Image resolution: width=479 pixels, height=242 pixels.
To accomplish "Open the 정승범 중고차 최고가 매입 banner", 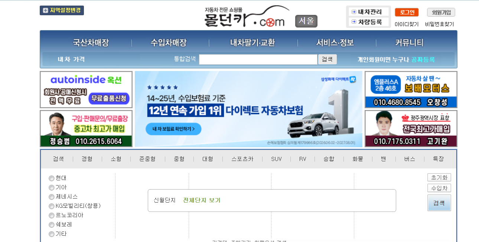I will pos(86,129).
